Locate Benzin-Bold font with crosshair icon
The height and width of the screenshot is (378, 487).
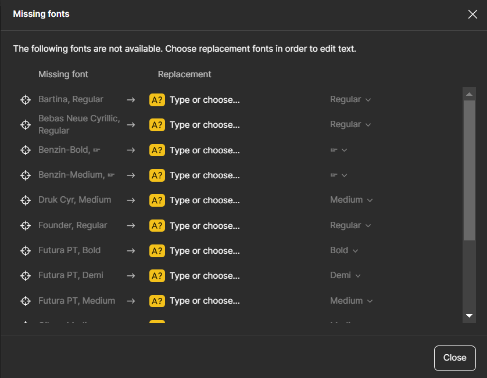(x=26, y=150)
